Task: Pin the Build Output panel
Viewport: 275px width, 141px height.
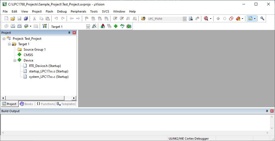Action: [x=267, y=111]
